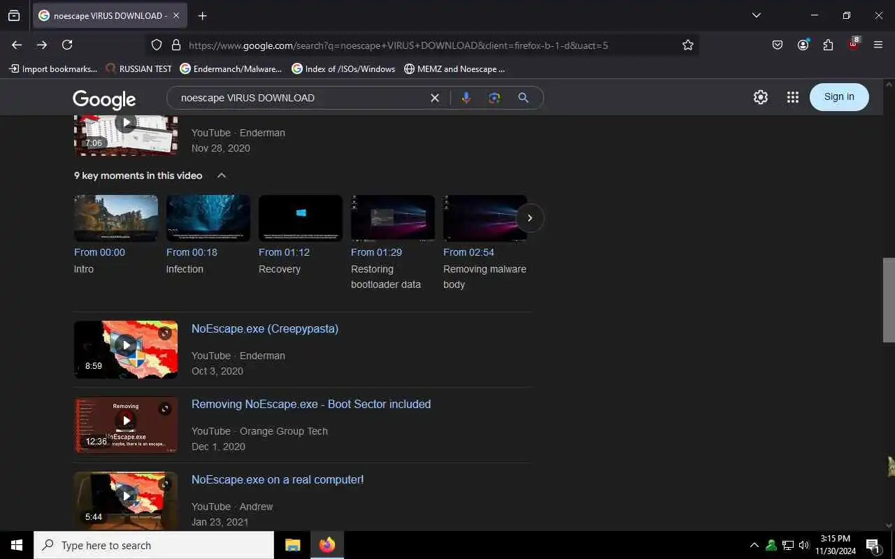
Task: Go to Google homepage logo
Action: click(x=104, y=99)
